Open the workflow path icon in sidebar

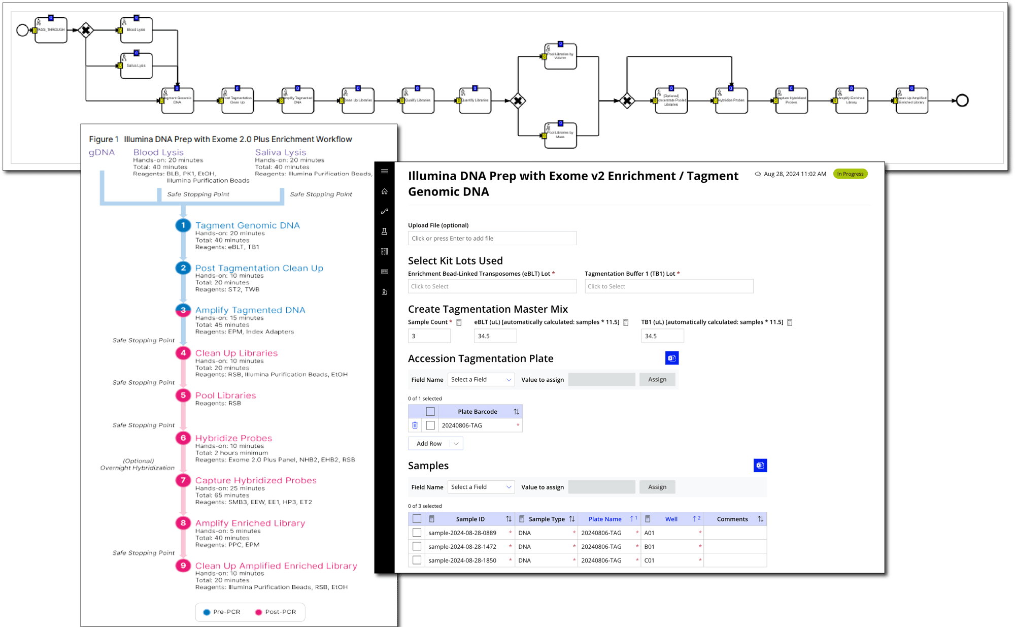[385, 211]
